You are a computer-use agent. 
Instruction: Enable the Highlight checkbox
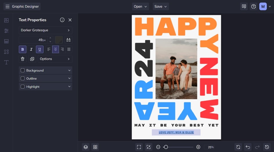click(x=23, y=87)
